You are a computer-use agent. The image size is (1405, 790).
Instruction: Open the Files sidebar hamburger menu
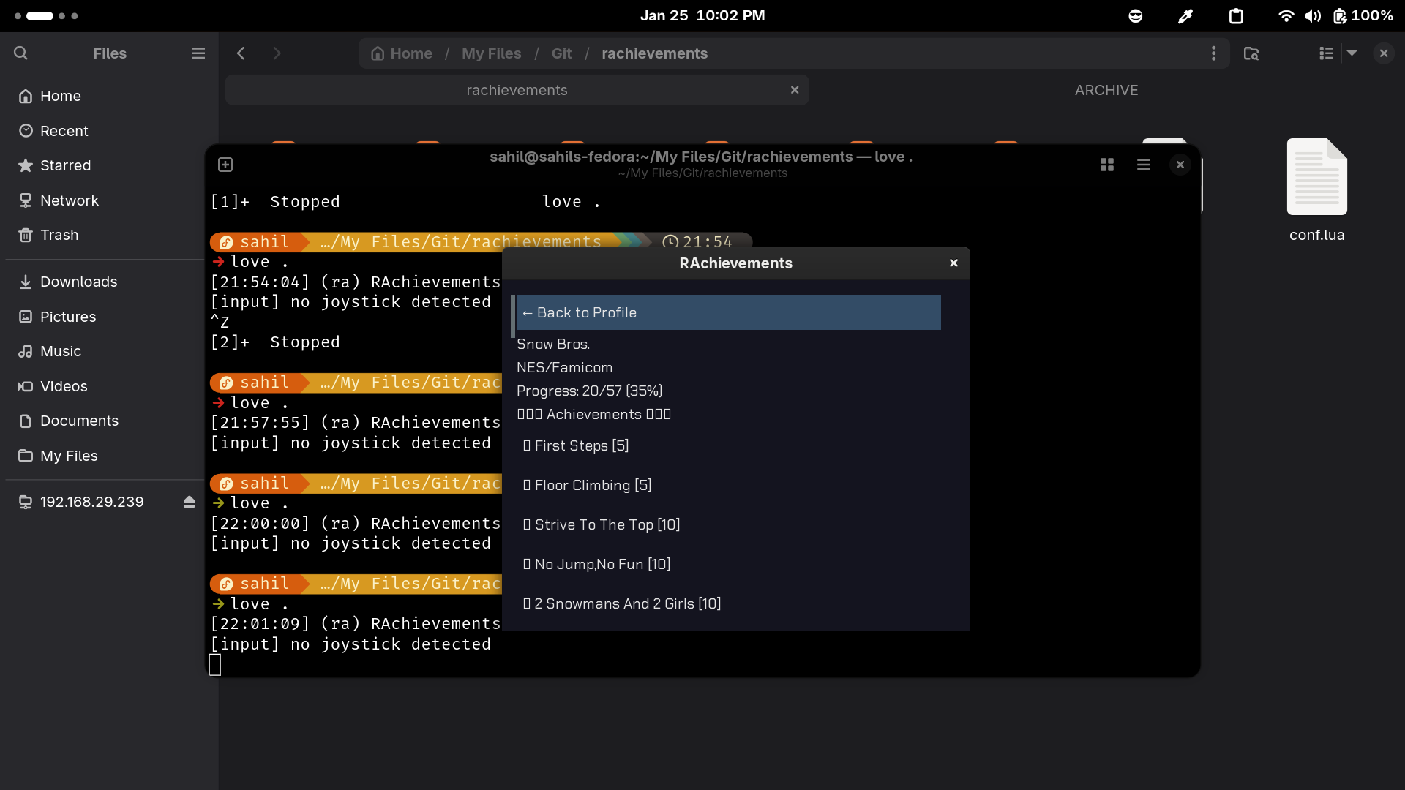point(198,53)
